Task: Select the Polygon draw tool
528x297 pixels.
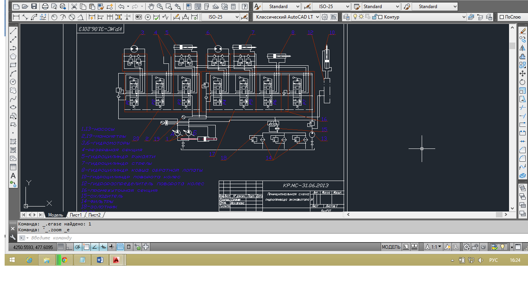Action: tap(13, 56)
